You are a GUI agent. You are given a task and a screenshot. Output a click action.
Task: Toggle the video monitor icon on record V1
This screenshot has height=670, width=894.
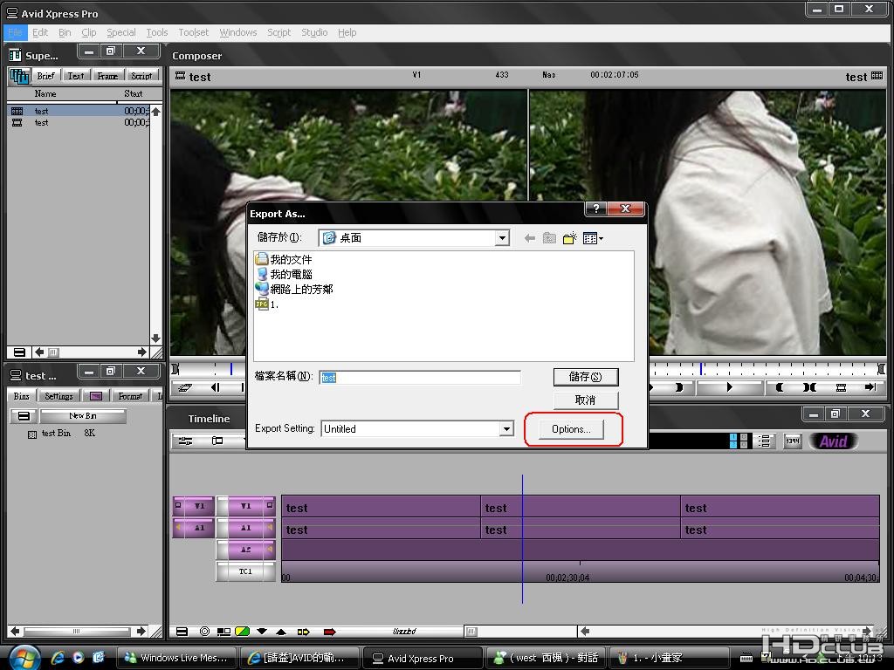[x=270, y=505]
